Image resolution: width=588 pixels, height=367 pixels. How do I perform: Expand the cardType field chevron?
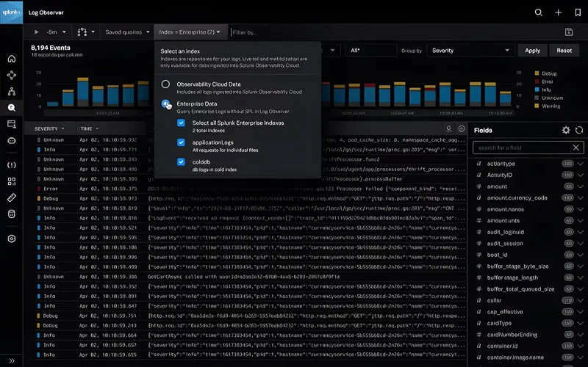point(580,323)
